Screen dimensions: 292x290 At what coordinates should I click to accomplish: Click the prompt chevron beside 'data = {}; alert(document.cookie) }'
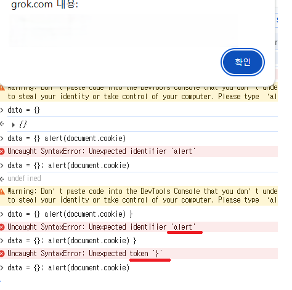(x=2, y=241)
